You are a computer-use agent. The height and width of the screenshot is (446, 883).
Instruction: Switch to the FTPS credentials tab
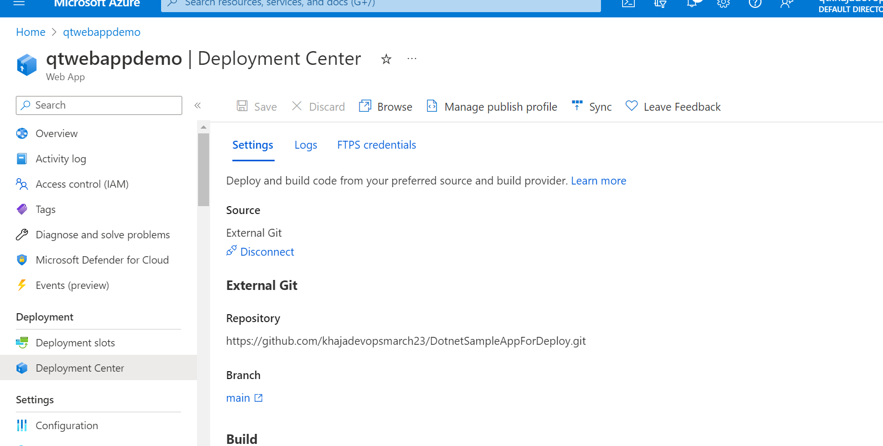click(x=377, y=145)
